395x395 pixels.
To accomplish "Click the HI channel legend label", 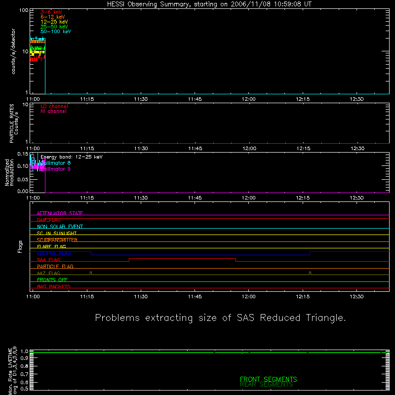I will [x=53, y=112].
